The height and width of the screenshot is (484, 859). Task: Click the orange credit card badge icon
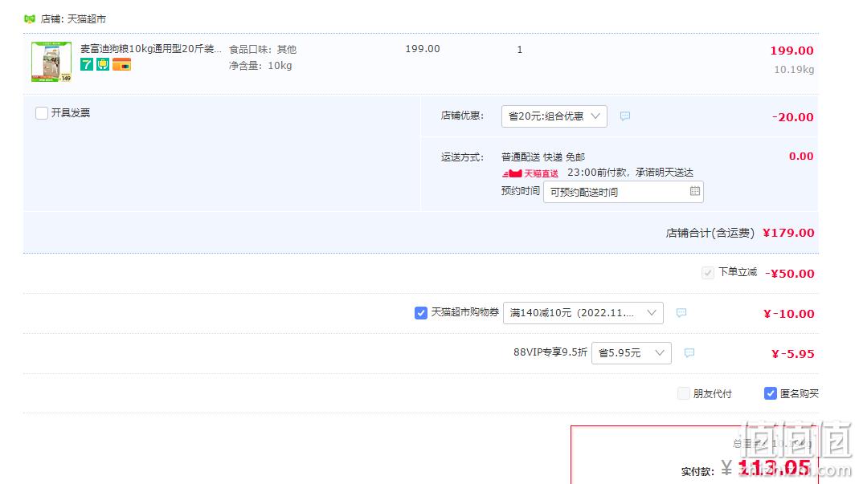point(121,64)
